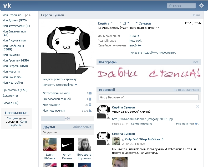Click the Друзья block title
This screenshot has height=167, width=208.
(x=49, y=127)
